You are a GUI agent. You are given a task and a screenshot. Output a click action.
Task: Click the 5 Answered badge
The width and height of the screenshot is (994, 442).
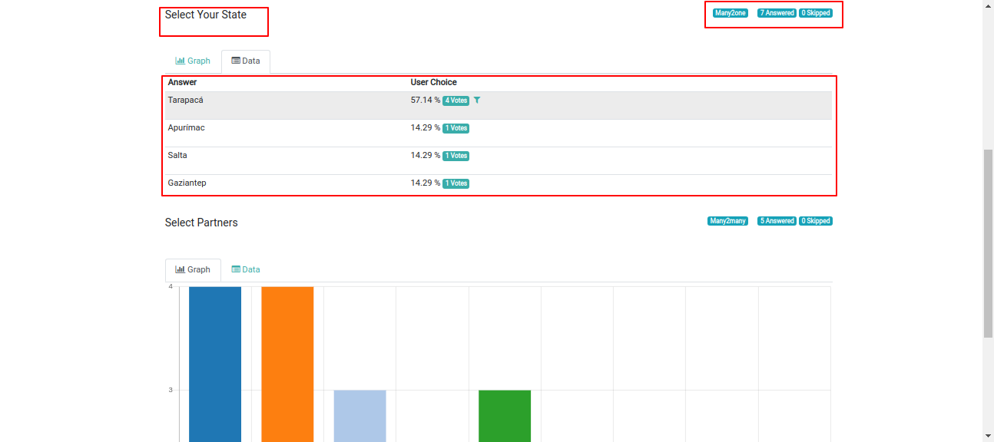coord(777,221)
